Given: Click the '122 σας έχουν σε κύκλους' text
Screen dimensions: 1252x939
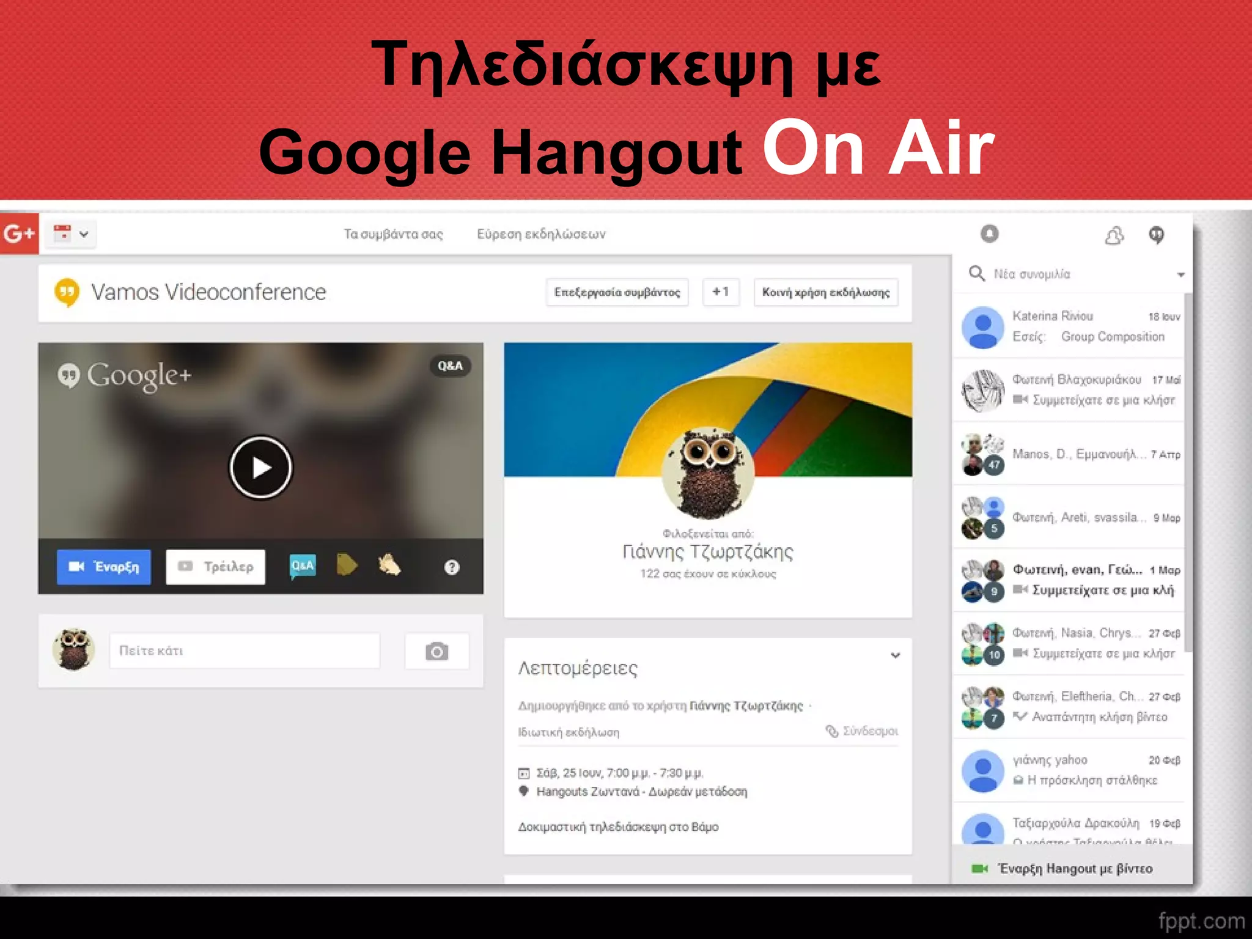Looking at the screenshot, I should tap(708, 574).
